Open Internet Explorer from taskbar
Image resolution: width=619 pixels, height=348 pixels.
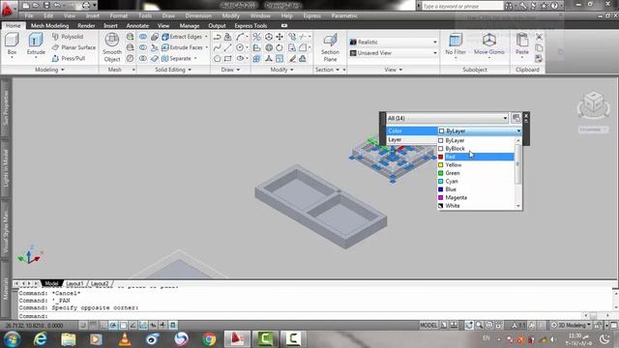coord(41,339)
